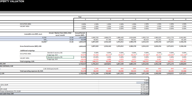Viewport: 192px width, 96px height.
Task: Select the total operating expenses '-41,478'
Action: point(83,71)
